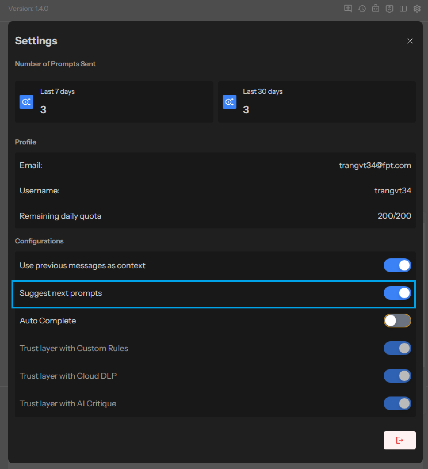This screenshot has width=428, height=469.
Task: Turn off Use previous messages as context
Action: click(398, 265)
